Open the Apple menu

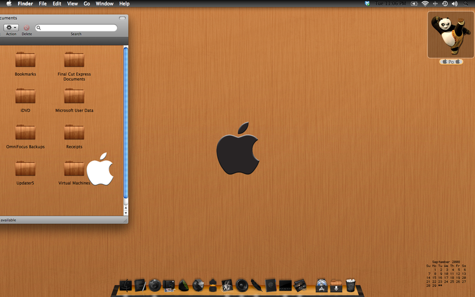(x=9, y=4)
